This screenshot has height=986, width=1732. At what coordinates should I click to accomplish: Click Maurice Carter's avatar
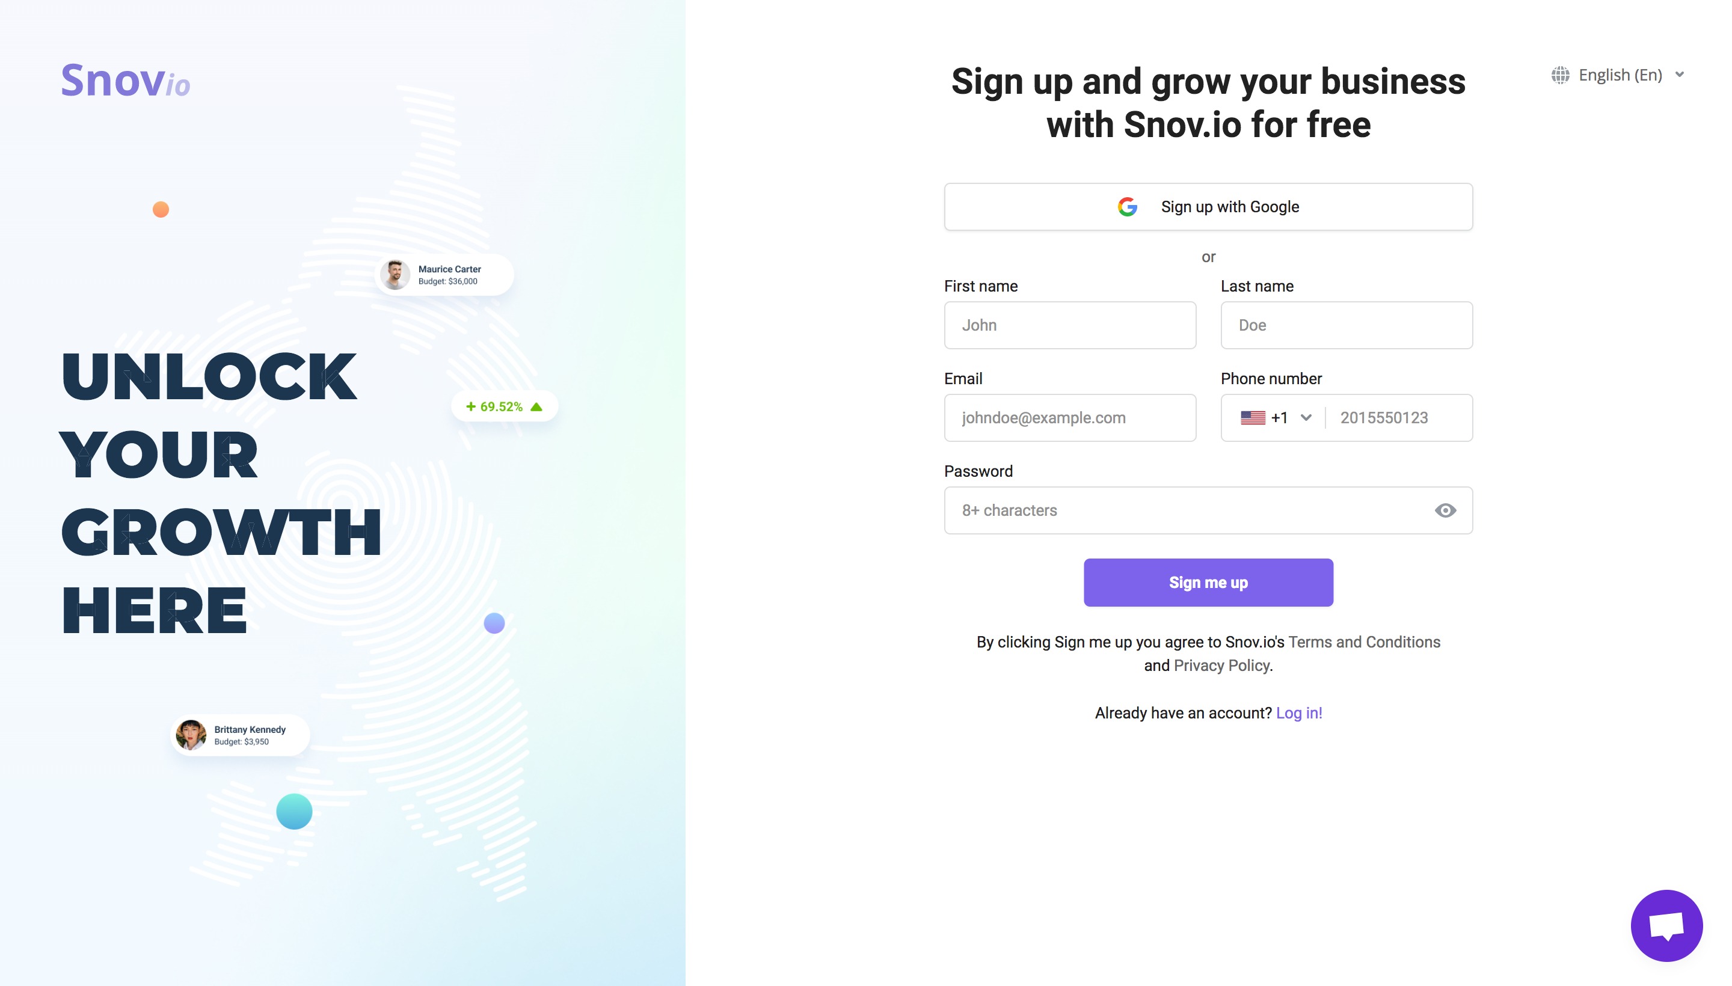tap(395, 275)
